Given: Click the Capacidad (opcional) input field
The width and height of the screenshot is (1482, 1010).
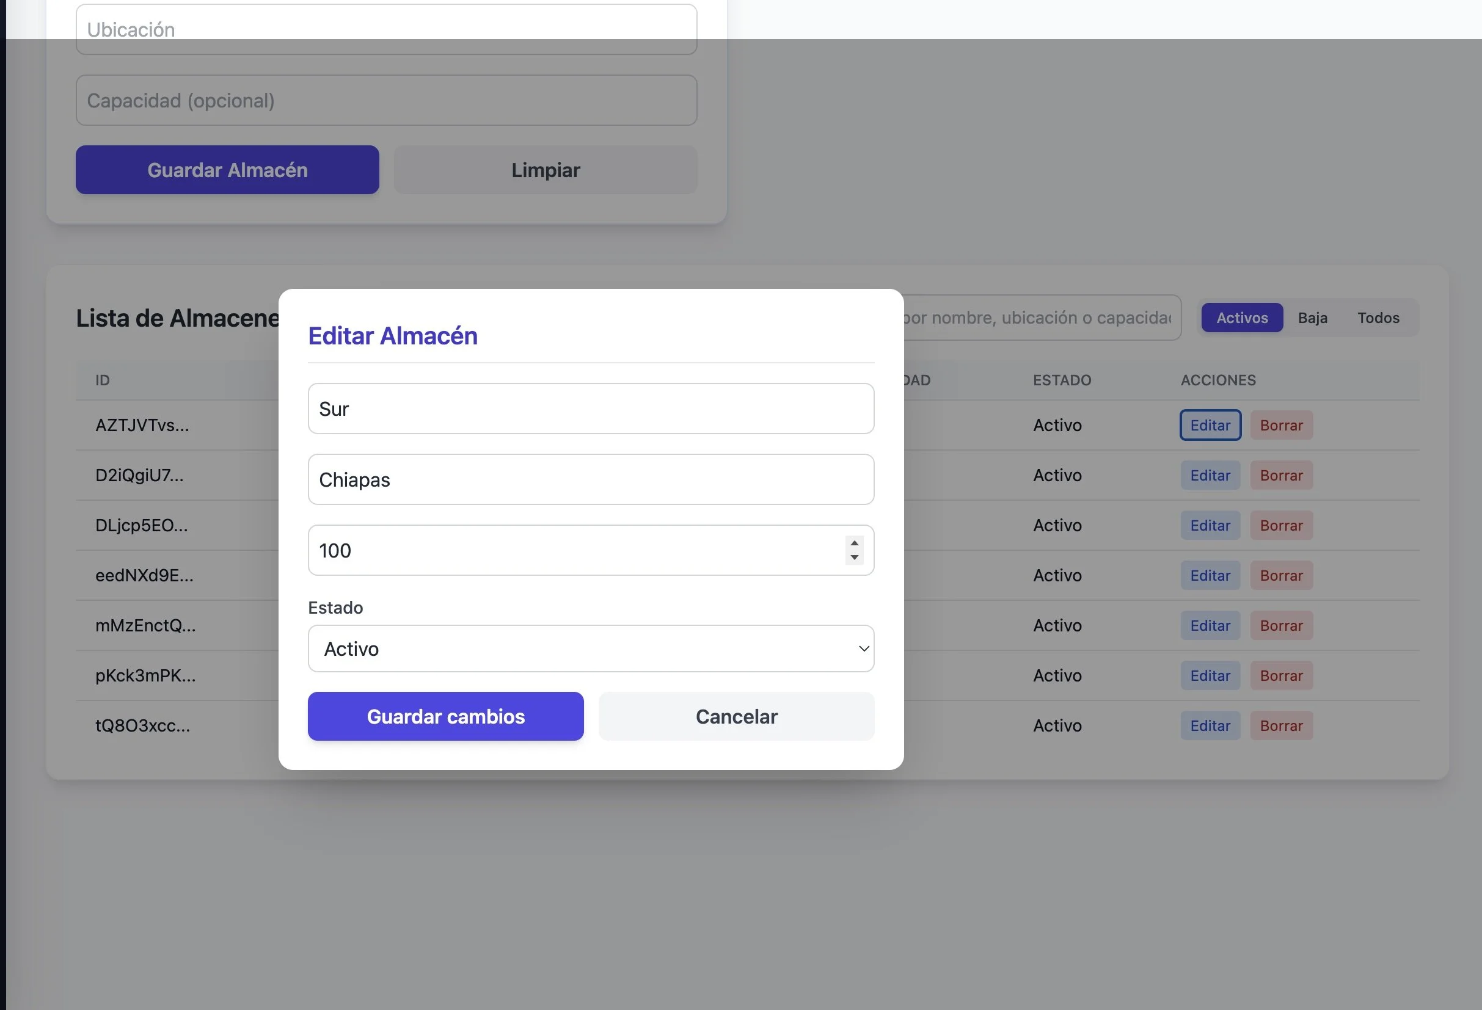Looking at the screenshot, I should tap(386, 101).
